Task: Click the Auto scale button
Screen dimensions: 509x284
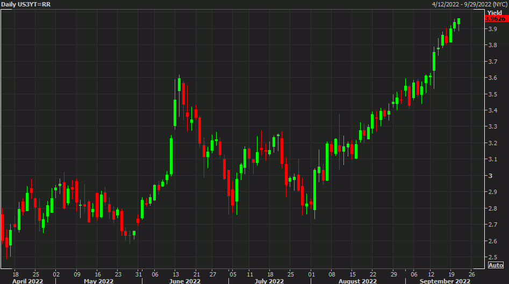Action: (x=496, y=265)
